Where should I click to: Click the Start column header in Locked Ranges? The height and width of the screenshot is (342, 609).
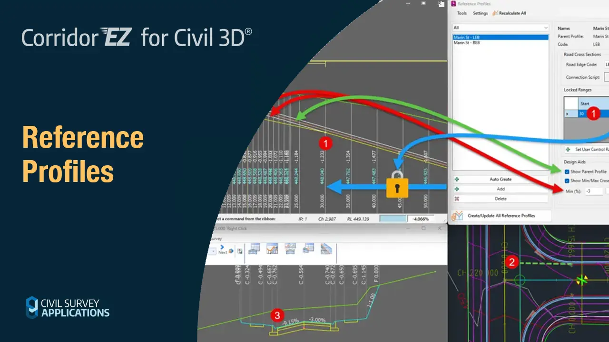tap(593, 104)
